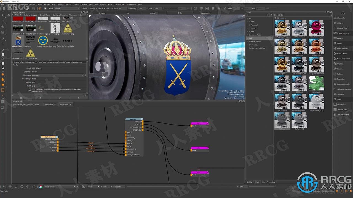Switch to the Perspective view tab

point(206,13)
